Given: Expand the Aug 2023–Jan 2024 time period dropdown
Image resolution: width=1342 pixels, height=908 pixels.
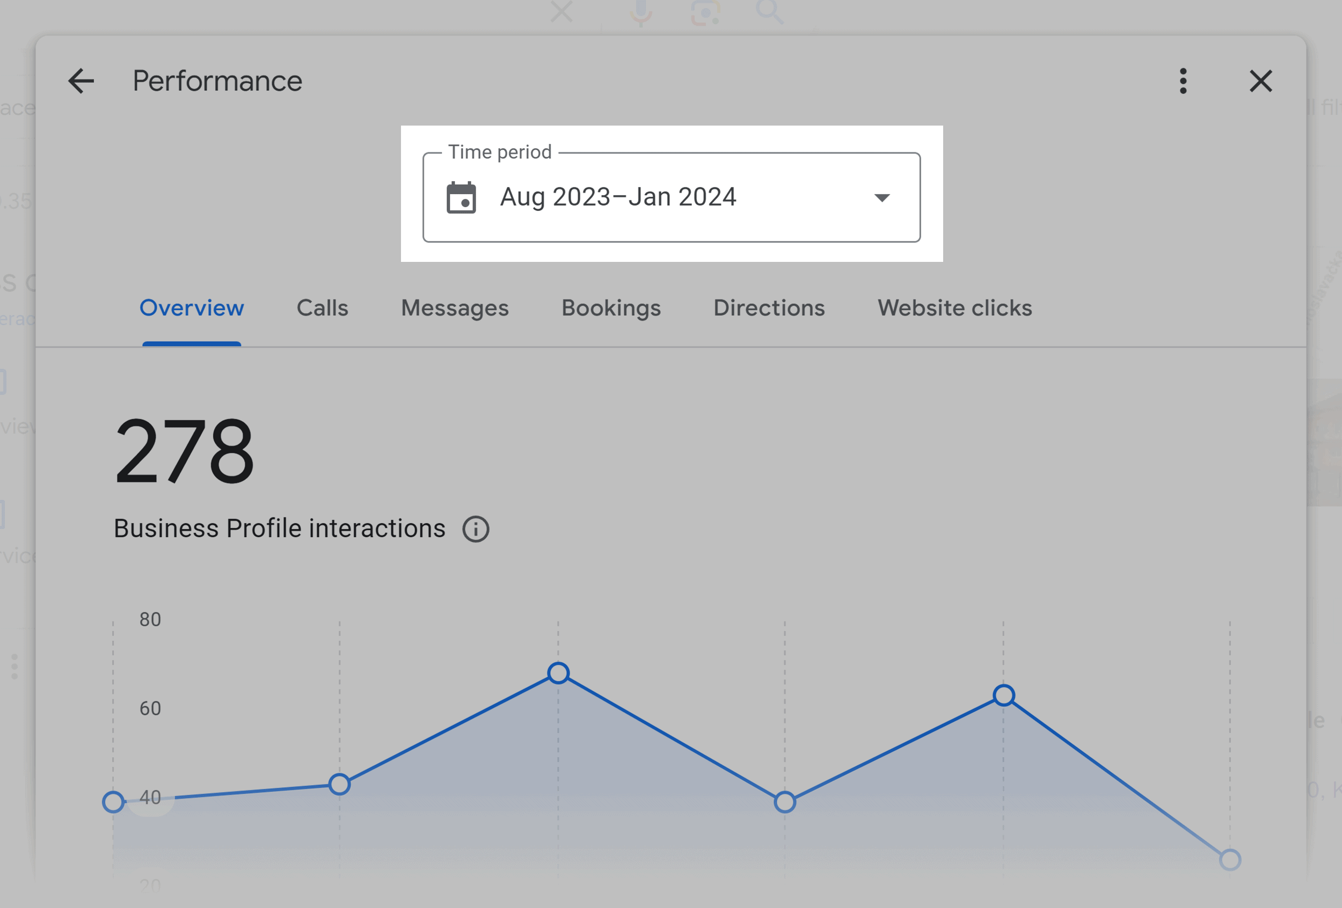Looking at the screenshot, I should (x=881, y=196).
